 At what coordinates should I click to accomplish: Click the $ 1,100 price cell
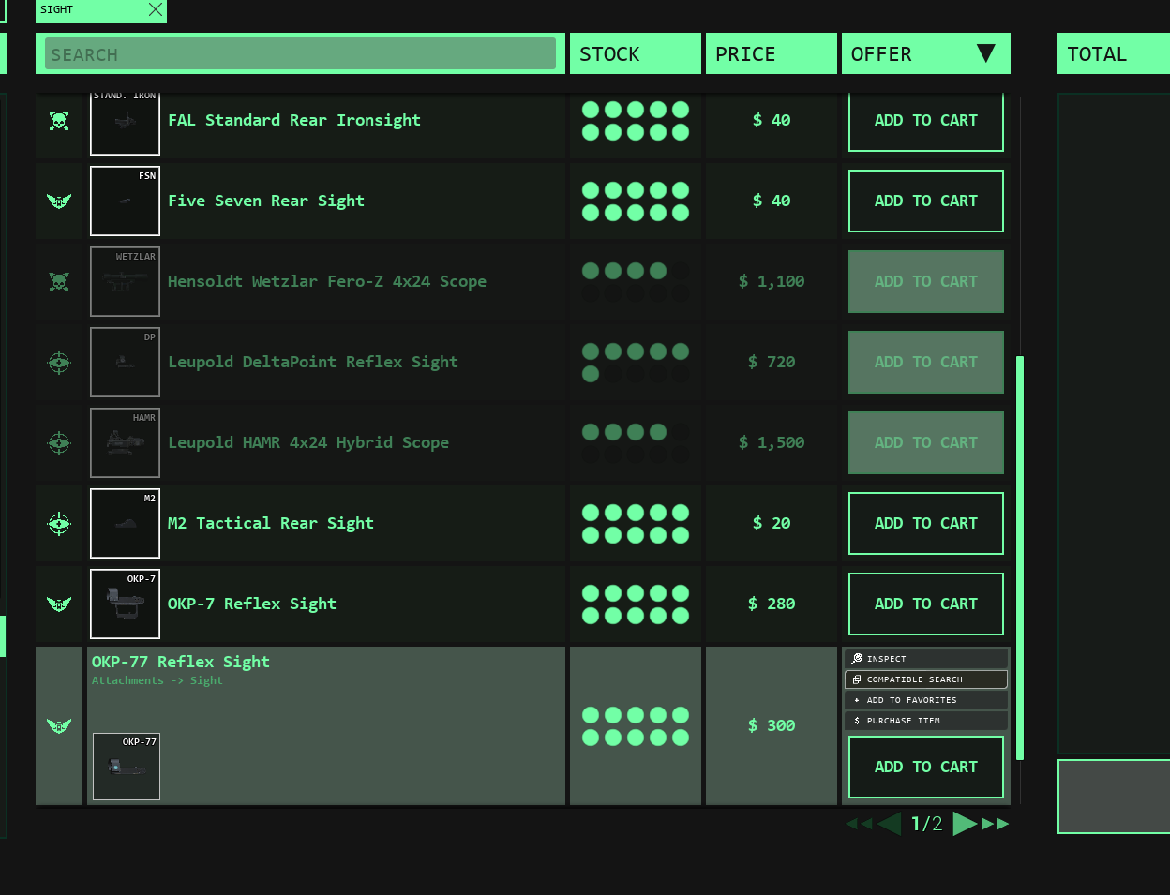(772, 281)
